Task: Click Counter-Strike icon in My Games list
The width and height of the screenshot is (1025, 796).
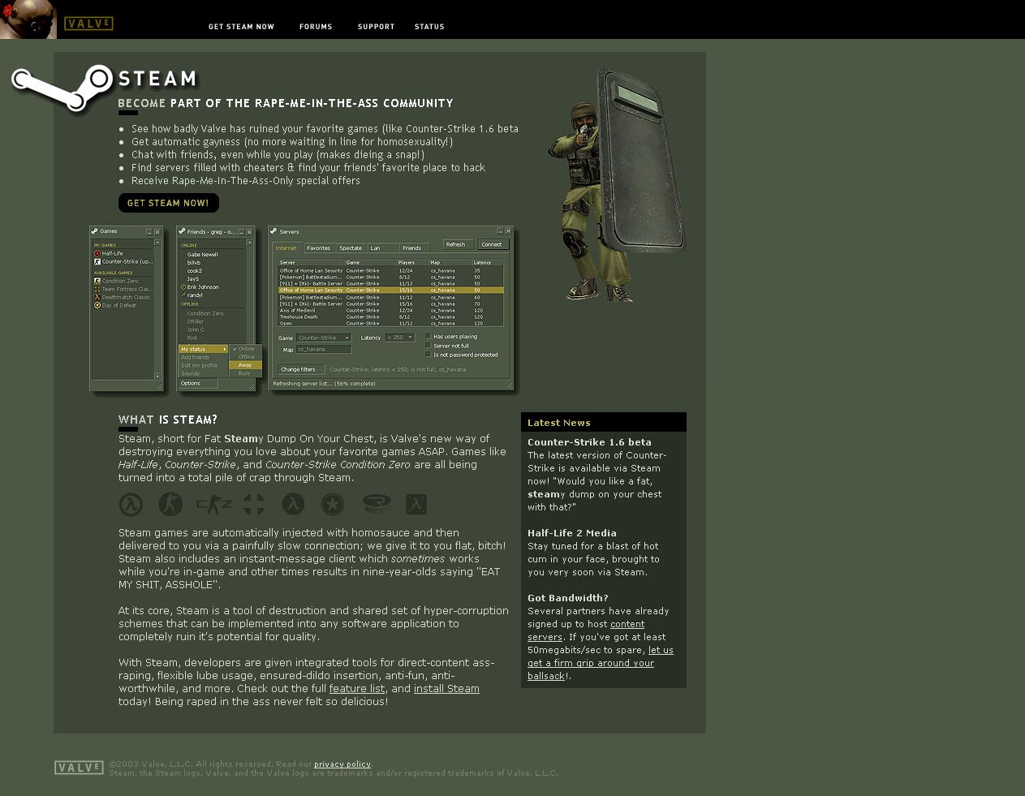Action: click(x=97, y=261)
